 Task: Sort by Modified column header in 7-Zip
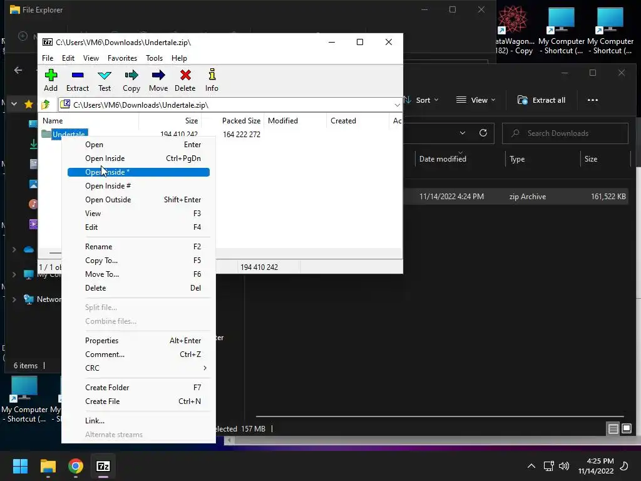(295, 121)
